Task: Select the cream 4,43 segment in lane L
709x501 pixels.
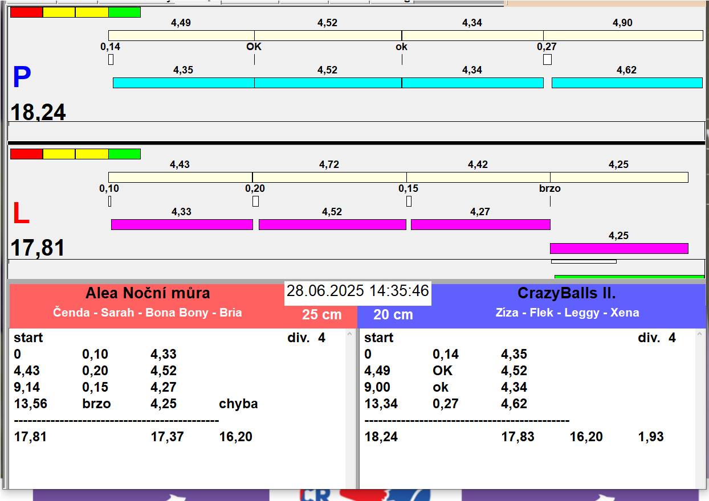Action: [x=180, y=177]
